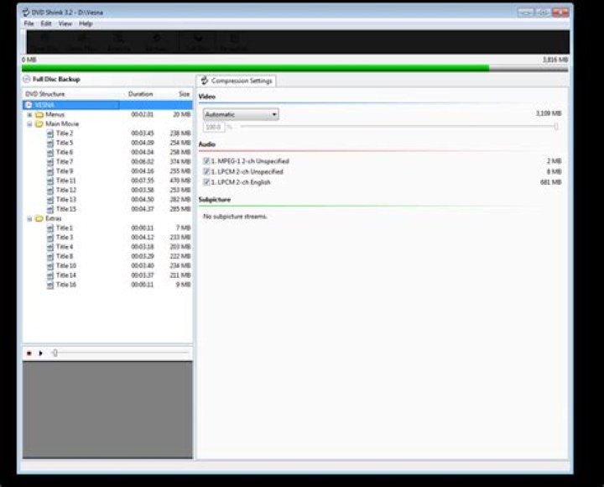The width and height of the screenshot is (604, 487).
Task: Collapse the Extras folder node
Action: [29, 219]
